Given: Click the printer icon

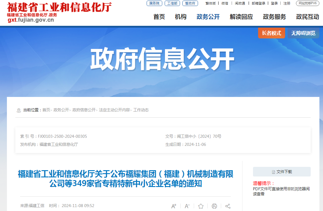Looking at the screenshot, I should pos(214,206).
